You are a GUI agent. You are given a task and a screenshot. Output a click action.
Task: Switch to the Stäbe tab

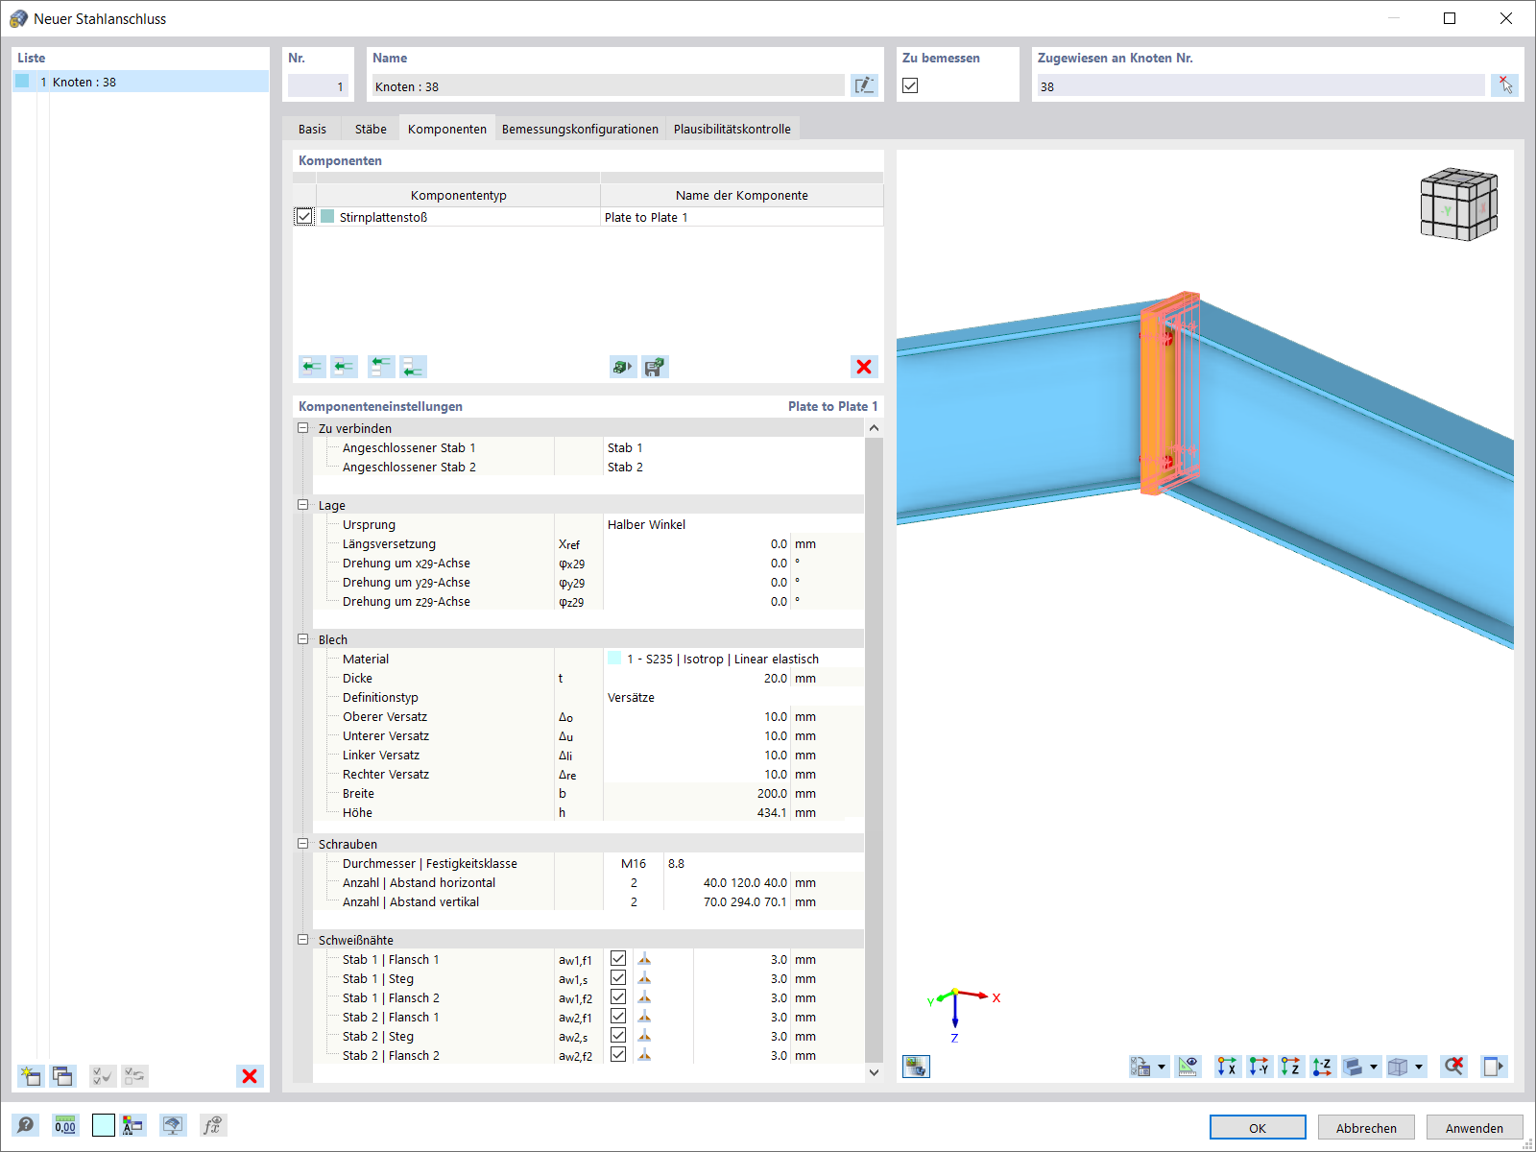click(371, 129)
